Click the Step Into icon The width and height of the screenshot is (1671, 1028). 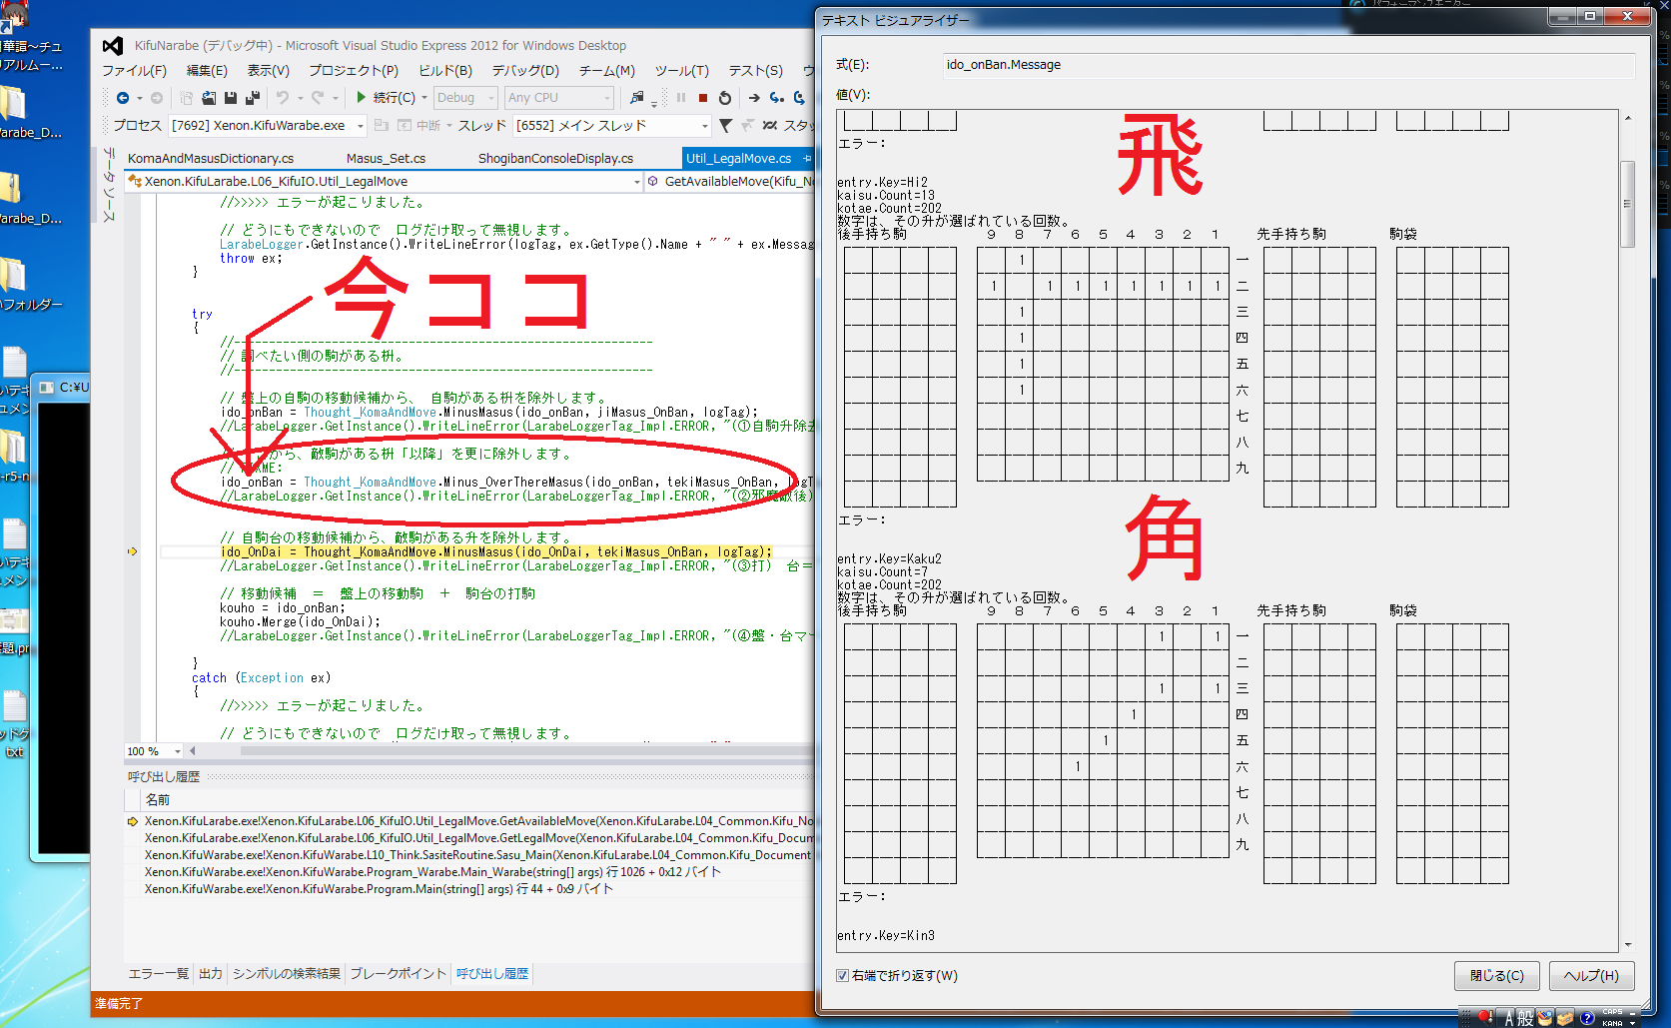[x=776, y=98]
